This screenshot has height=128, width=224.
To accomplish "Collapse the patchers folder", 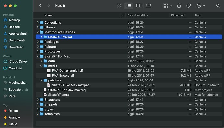I will (x=42, y=80).
